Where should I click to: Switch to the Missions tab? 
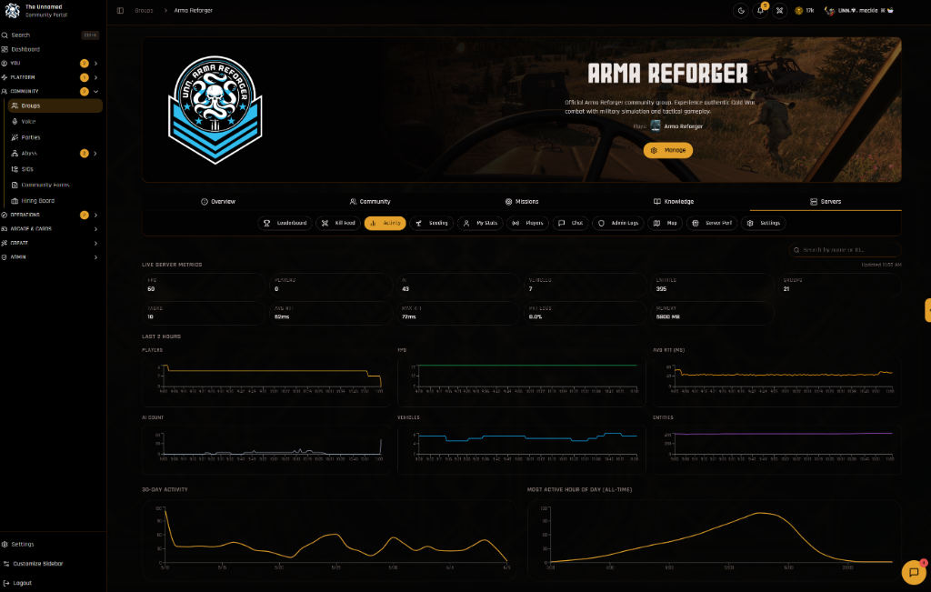point(522,201)
